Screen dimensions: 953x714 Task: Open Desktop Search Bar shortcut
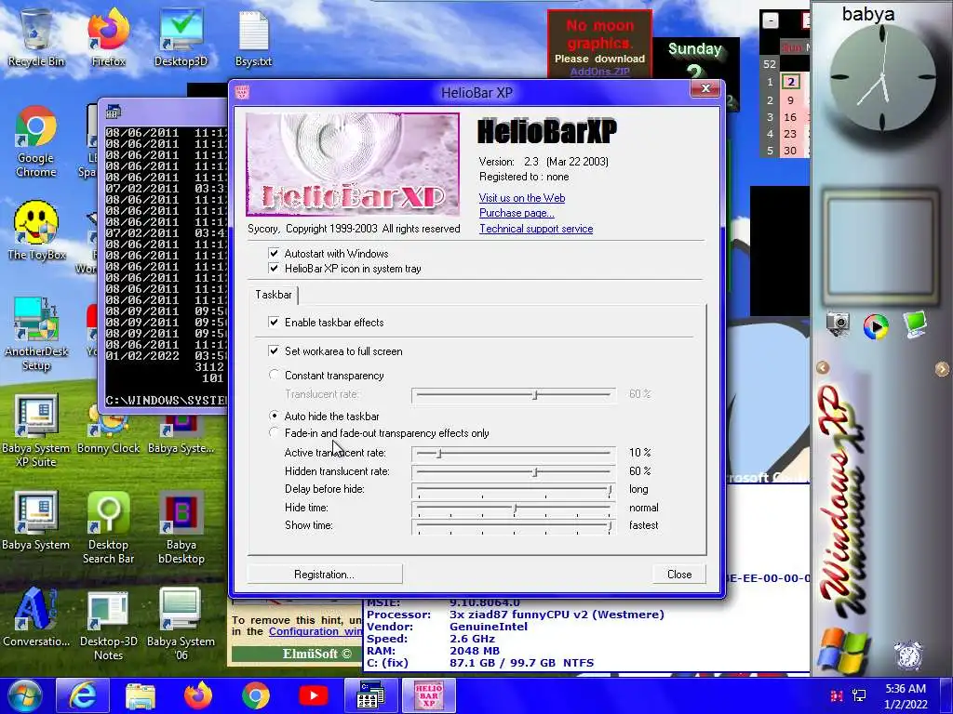[108, 527]
